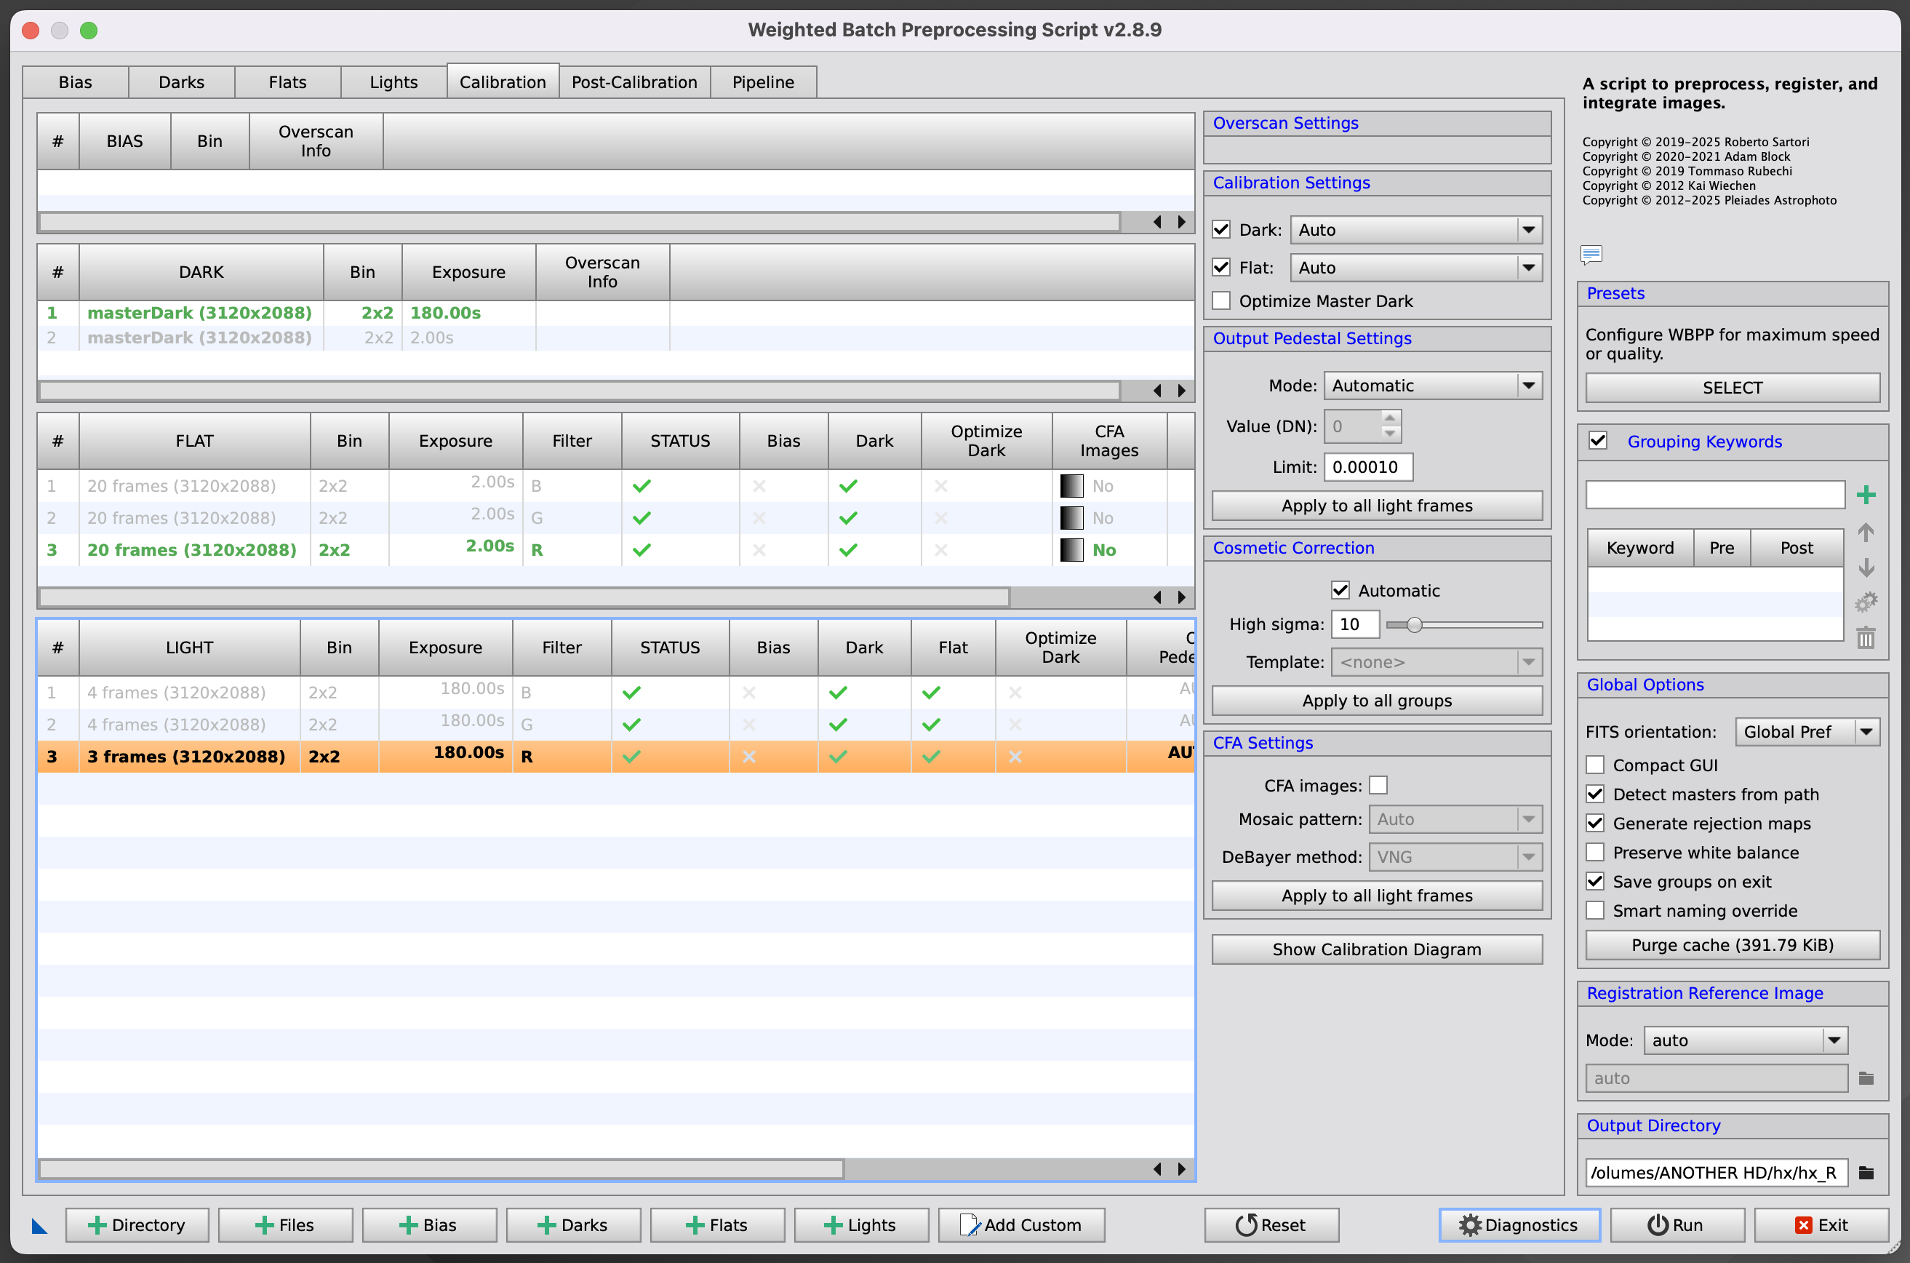Uncheck Automatic cosmetic correction
Image resolution: width=1910 pixels, height=1263 pixels.
pos(1340,591)
